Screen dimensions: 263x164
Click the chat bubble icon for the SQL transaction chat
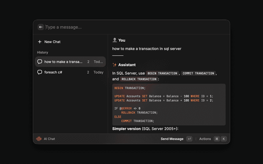[40, 62]
